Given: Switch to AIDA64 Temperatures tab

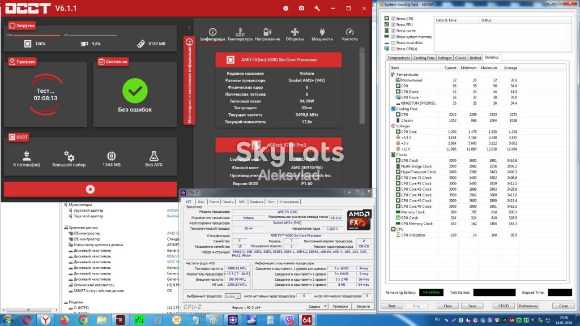Looking at the screenshot, I should click(398, 58).
